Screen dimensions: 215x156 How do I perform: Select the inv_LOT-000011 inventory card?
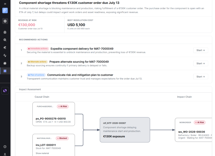(x=54, y=145)
